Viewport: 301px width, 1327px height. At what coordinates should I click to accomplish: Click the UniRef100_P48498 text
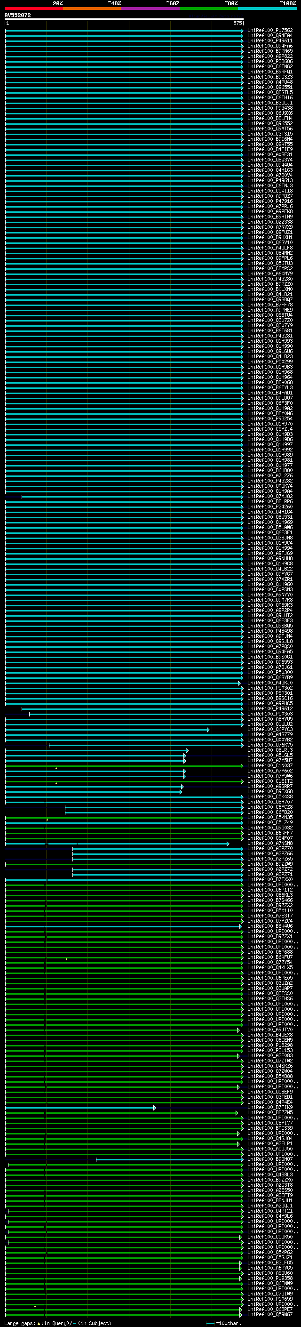(x=270, y=631)
